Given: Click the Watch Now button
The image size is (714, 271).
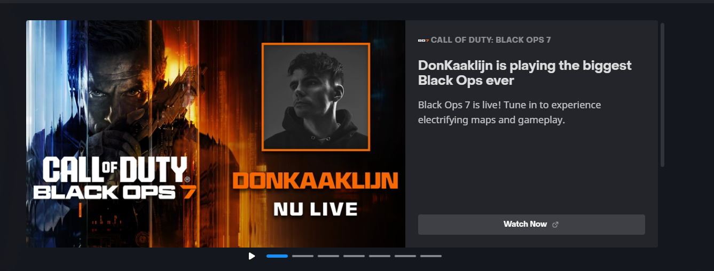Looking at the screenshot, I should point(531,225).
